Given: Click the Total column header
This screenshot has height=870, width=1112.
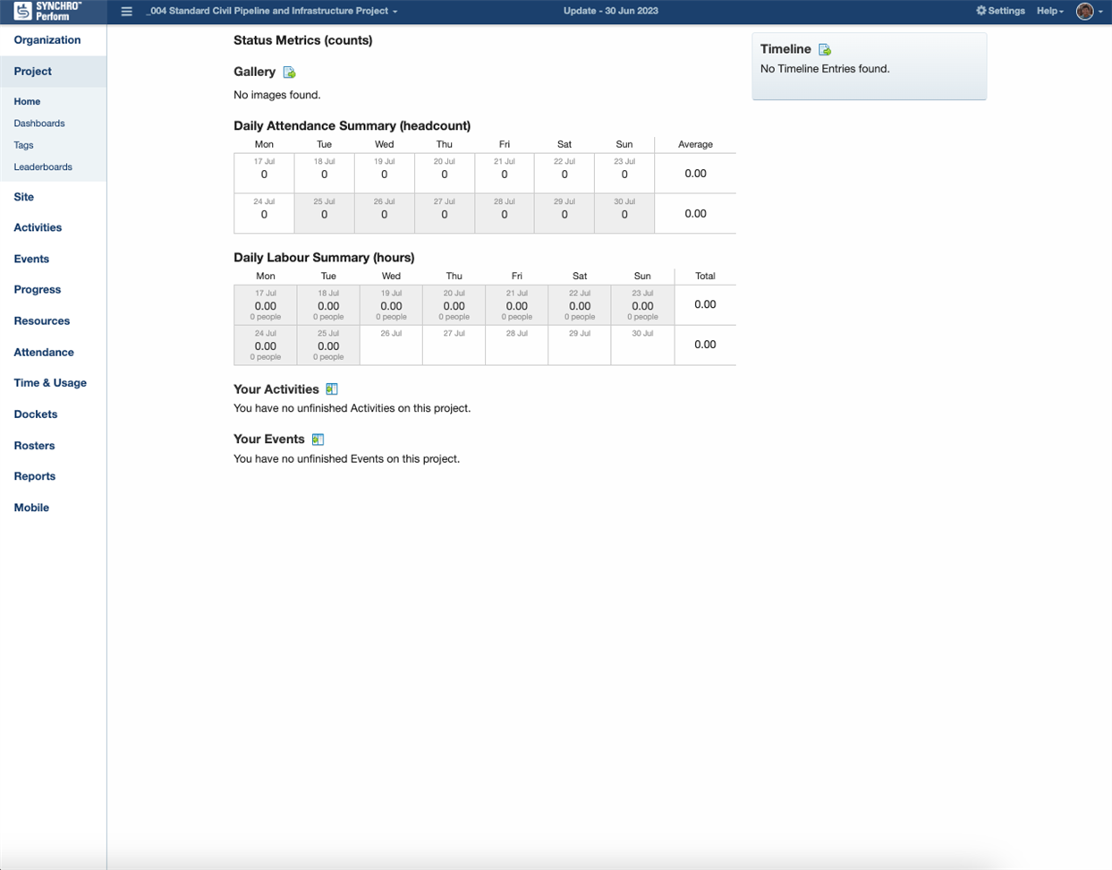Looking at the screenshot, I should [705, 276].
